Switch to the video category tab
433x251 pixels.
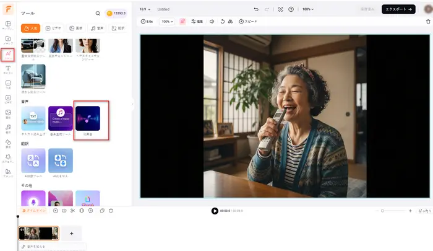(x=53, y=29)
